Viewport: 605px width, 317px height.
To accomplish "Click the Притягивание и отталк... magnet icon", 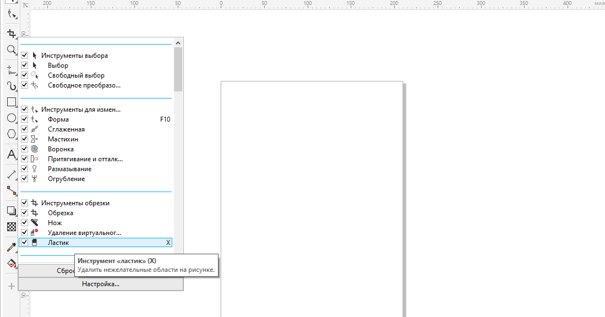I will pyautogui.click(x=34, y=159).
